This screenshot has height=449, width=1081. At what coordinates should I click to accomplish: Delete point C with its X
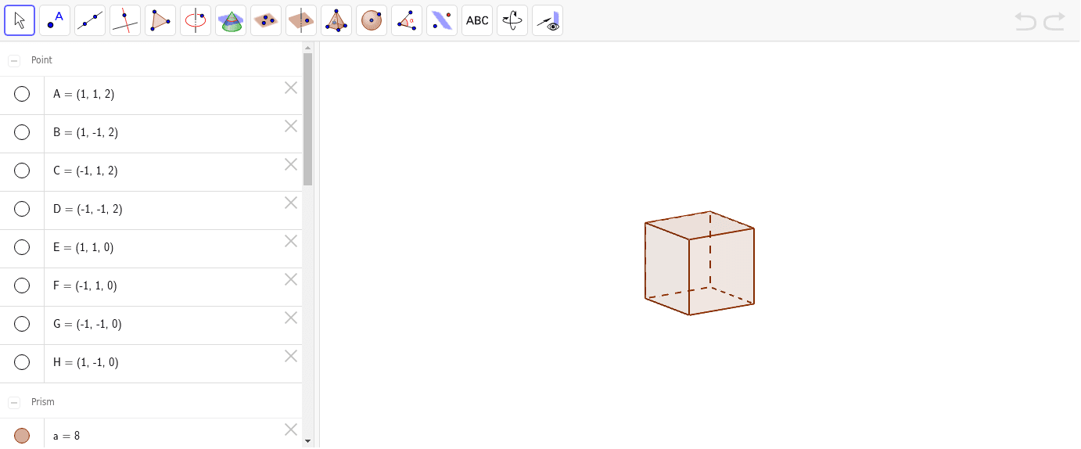(291, 164)
